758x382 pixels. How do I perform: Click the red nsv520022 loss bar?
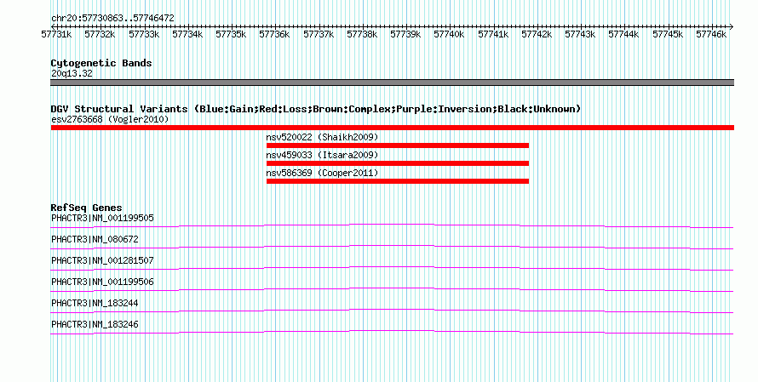click(x=398, y=145)
